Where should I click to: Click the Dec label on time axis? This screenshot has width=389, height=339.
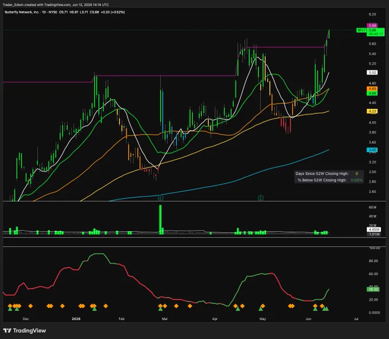point(26,318)
